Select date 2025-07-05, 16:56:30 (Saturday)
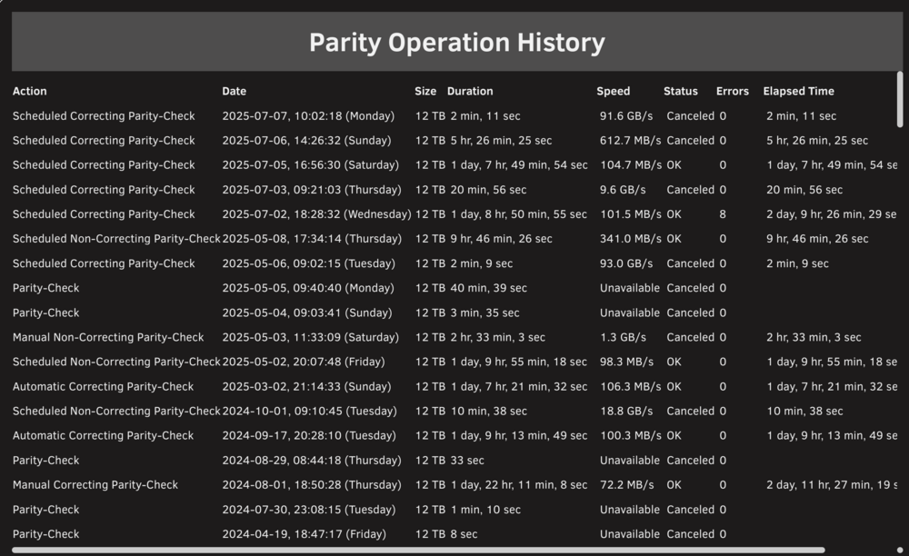909x556 pixels. pos(311,165)
